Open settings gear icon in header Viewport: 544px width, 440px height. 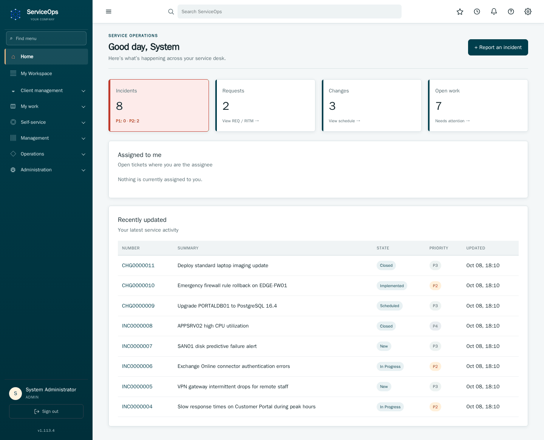[x=528, y=12]
